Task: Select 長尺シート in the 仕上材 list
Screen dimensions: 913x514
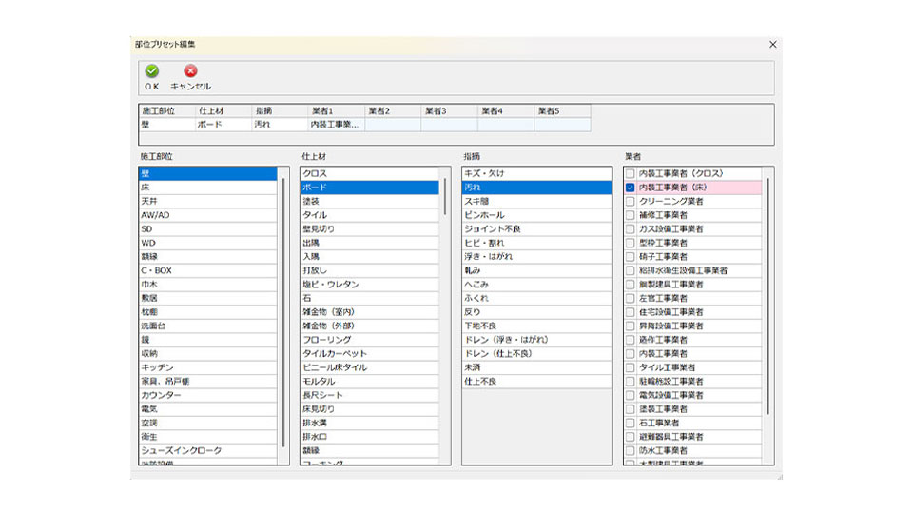Action: click(370, 395)
